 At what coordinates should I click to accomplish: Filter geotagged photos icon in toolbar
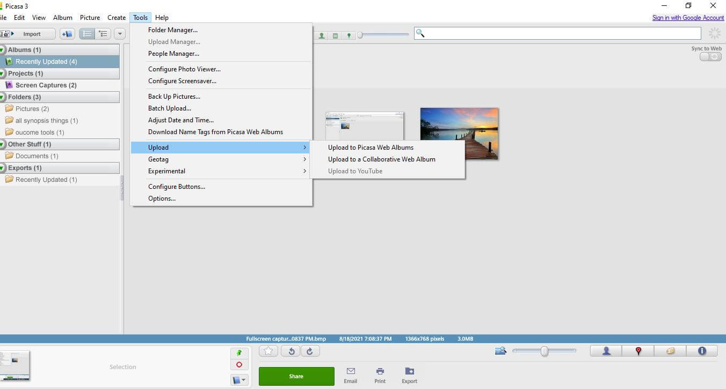(349, 35)
